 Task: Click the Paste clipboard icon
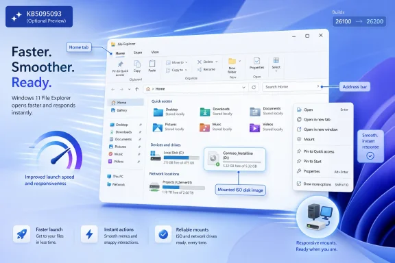point(152,64)
